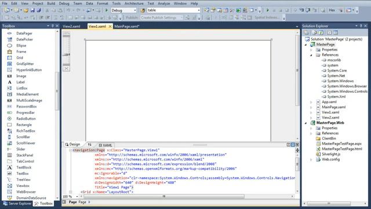This screenshot has height=209, width=371.
Task: Click the Redo toolbar icon
Action: pyautogui.click(x=78, y=10)
